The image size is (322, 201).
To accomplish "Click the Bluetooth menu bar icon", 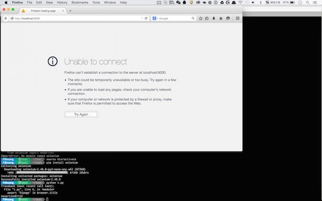I will [261, 3].
